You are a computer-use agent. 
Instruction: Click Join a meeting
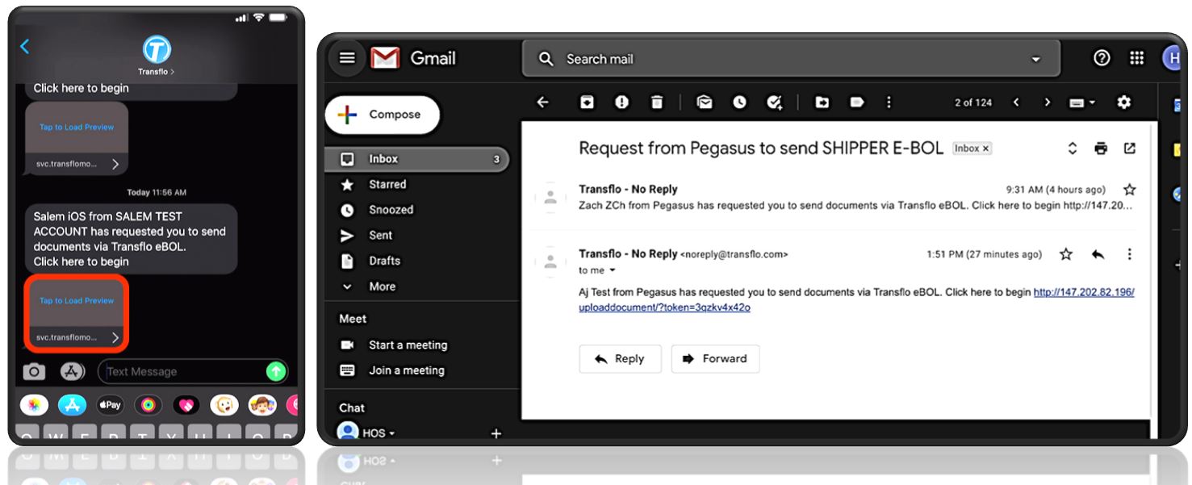[406, 370]
